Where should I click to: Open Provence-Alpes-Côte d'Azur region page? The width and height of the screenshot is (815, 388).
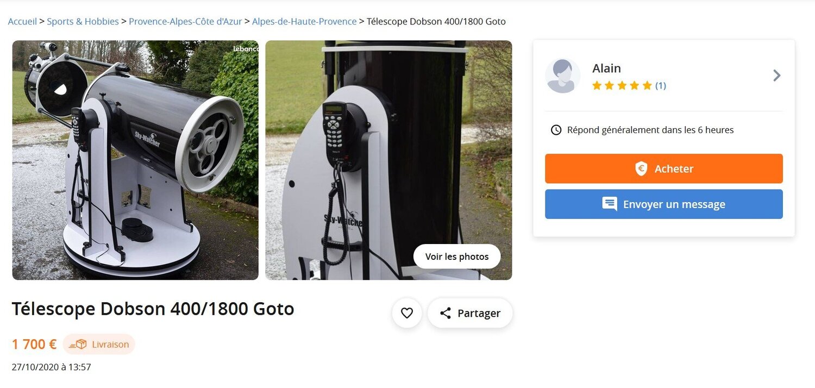point(185,21)
